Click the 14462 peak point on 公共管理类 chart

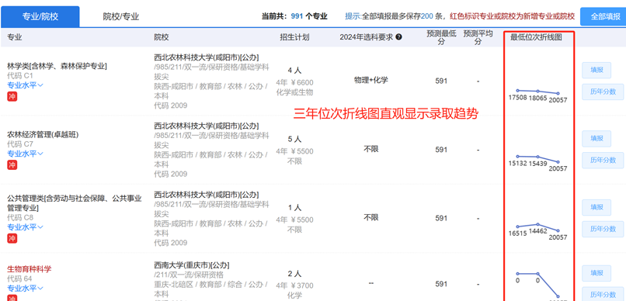(x=537, y=224)
